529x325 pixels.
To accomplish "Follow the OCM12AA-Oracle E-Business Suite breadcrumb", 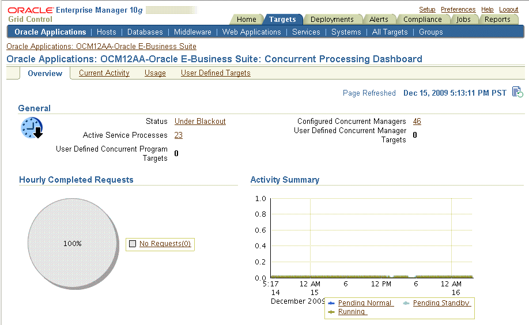I will coord(101,46).
